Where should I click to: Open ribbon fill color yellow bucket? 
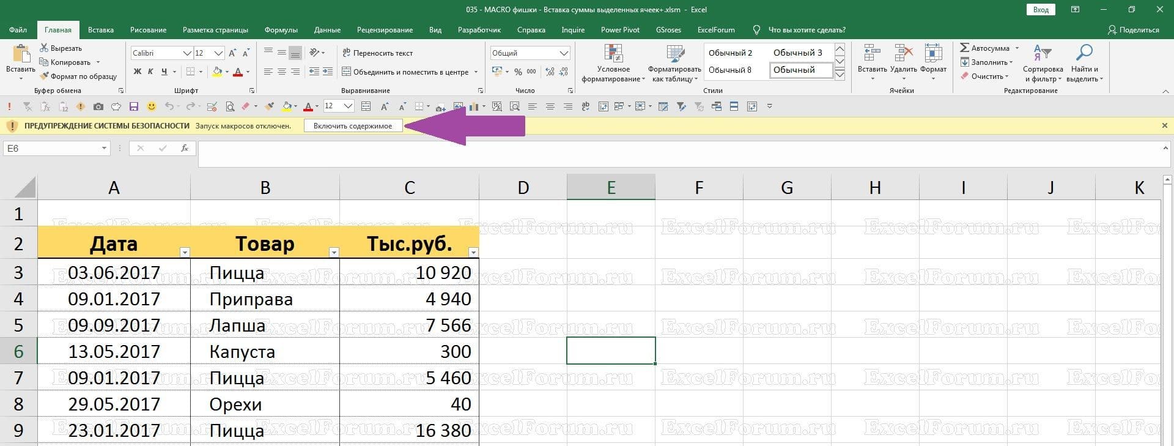[x=217, y=72]
